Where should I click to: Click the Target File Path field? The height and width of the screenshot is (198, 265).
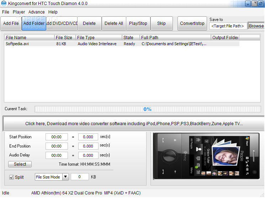[228, 26]
